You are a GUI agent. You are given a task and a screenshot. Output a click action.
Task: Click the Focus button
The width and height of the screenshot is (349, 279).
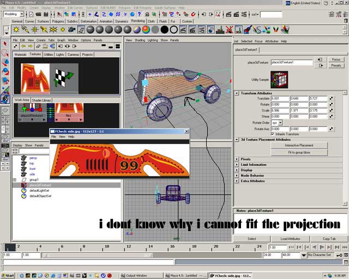tap(336, 59)
